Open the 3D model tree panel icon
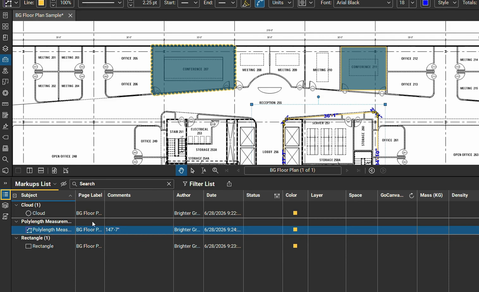479x292 pixels. pyautogui.click(x=5, y=206)
